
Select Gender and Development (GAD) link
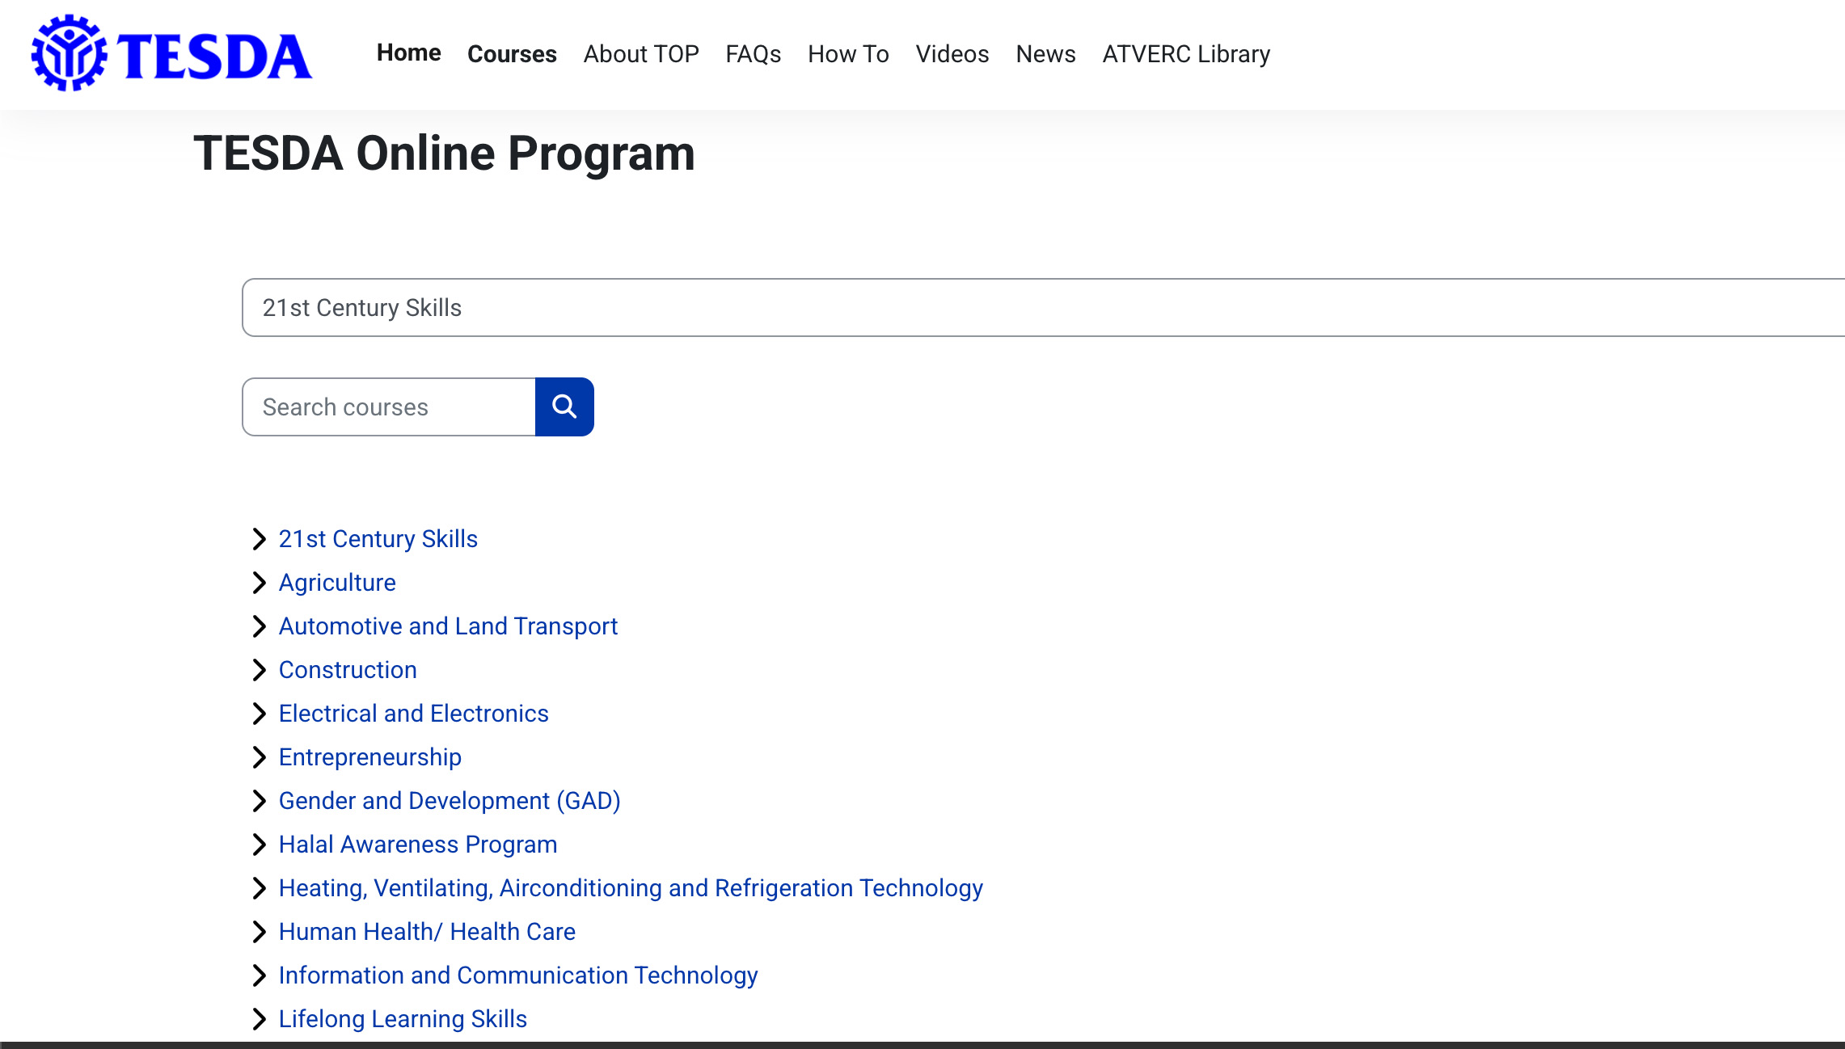(x=449, y=801)
